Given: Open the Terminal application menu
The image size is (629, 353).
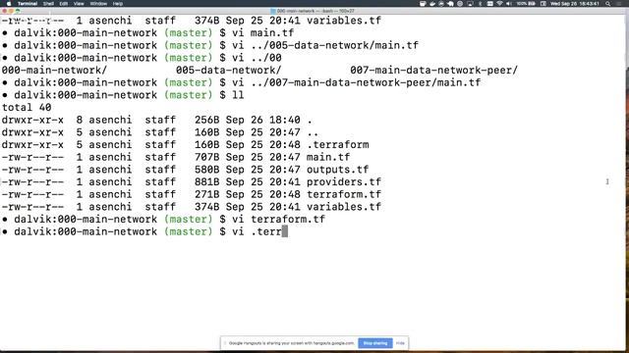Looking at the screenshot, I should [x=28, y=4].
